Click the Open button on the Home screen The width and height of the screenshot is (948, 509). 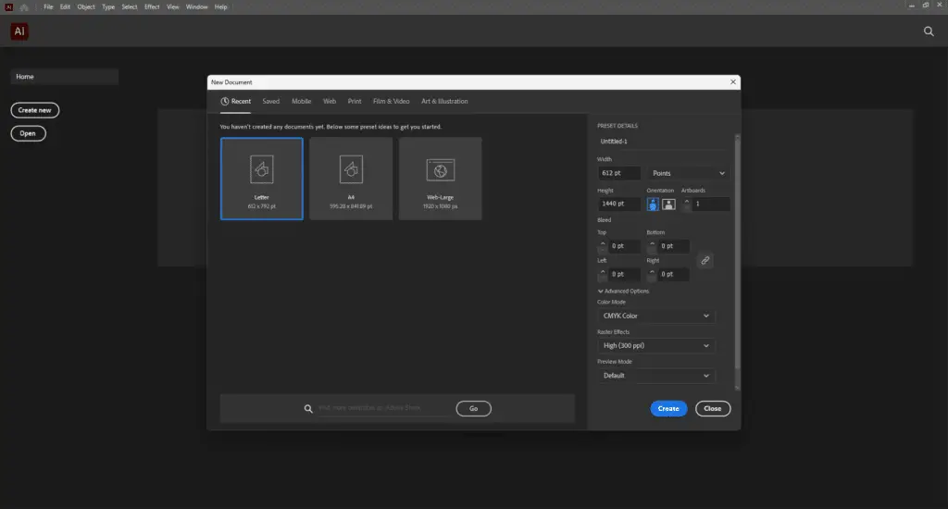pyautogui.click(x=28, y=133)
